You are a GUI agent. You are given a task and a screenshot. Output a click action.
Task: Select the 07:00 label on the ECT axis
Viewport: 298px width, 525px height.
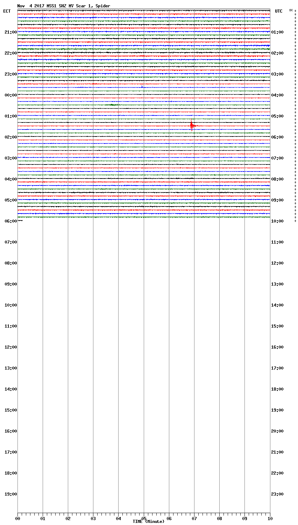click(x=11, y=242)
